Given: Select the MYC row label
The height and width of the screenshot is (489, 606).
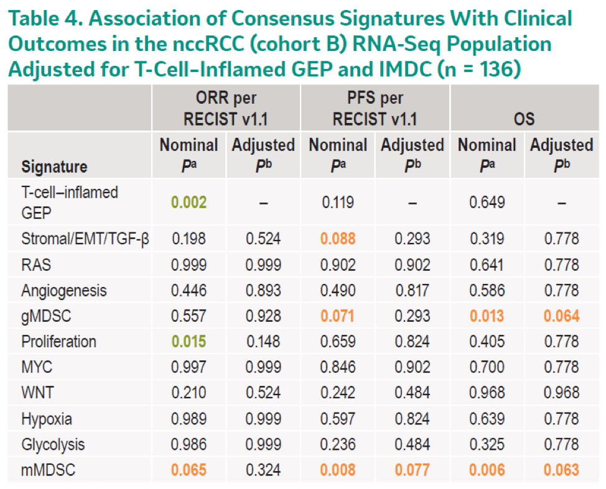Looking at the screenshot, I should tap(37, 367).
